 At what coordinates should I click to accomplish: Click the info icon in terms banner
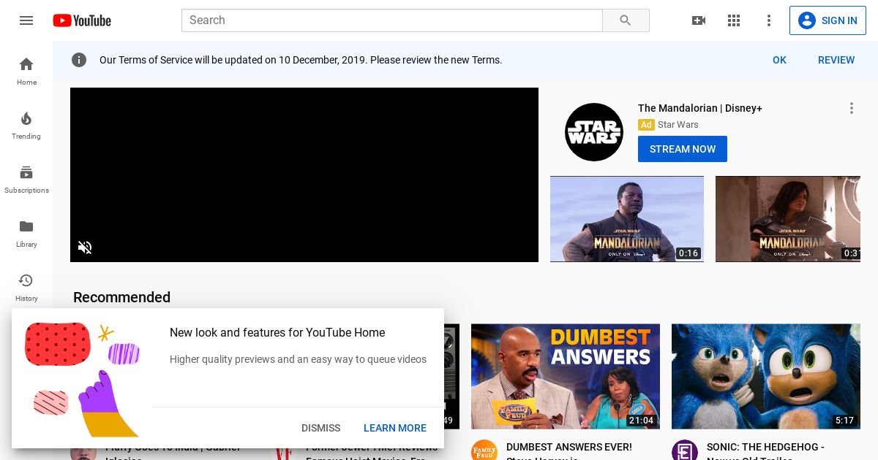click(x=79, y=60)
